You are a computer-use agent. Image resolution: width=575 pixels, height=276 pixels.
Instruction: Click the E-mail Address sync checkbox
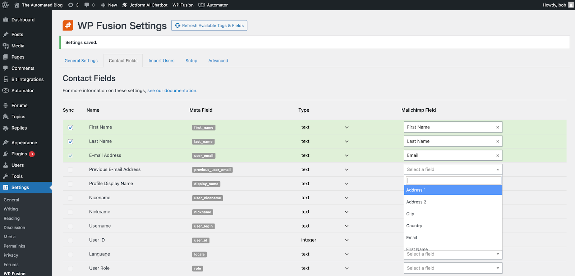point(70,155)
